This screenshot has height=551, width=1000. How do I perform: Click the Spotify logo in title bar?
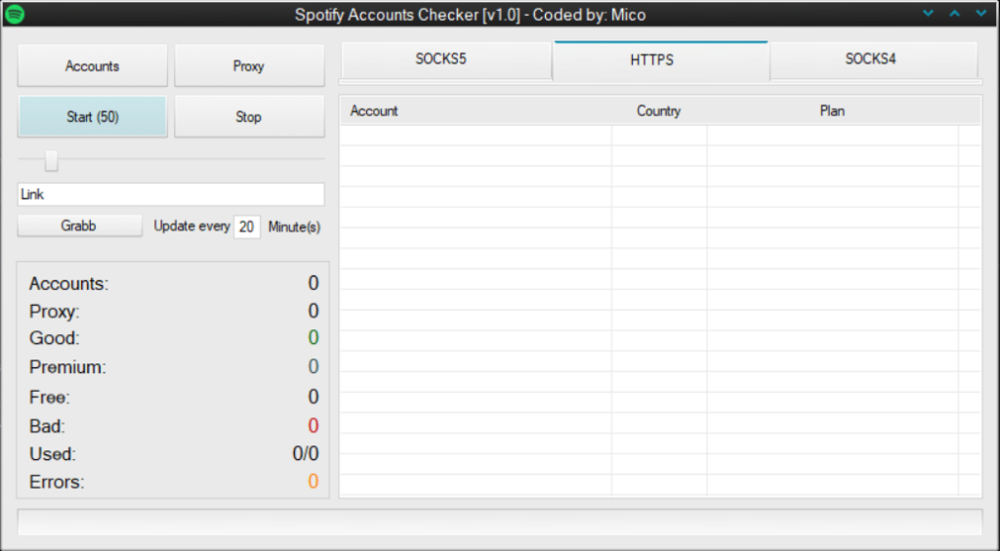click(x=15, y=14)
